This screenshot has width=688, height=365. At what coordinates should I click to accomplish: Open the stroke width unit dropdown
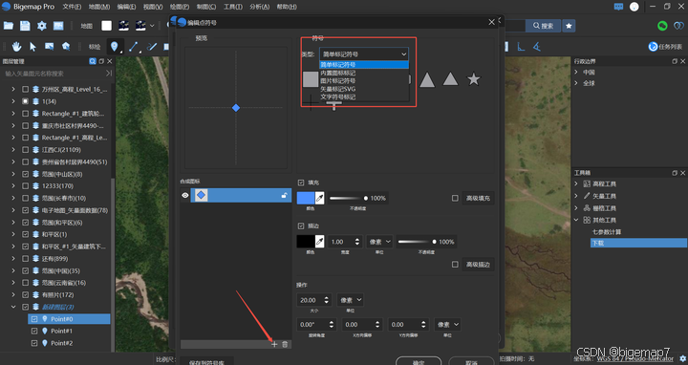(x=379, y=242)
